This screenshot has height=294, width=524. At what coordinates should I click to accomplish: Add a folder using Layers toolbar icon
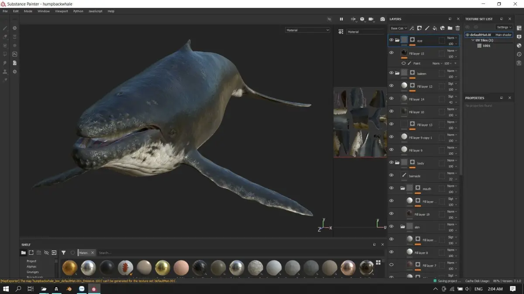click(x=450, y=28)
